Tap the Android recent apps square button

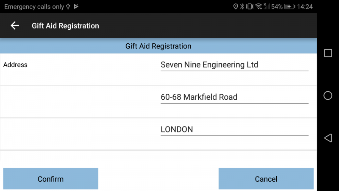(x=328, y=53)
